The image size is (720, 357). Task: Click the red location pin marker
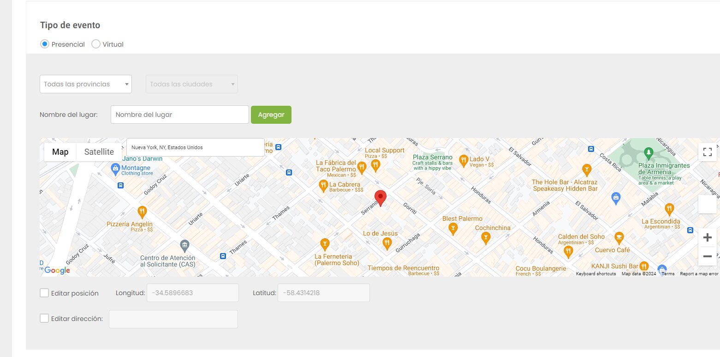(x=380, y=198)
